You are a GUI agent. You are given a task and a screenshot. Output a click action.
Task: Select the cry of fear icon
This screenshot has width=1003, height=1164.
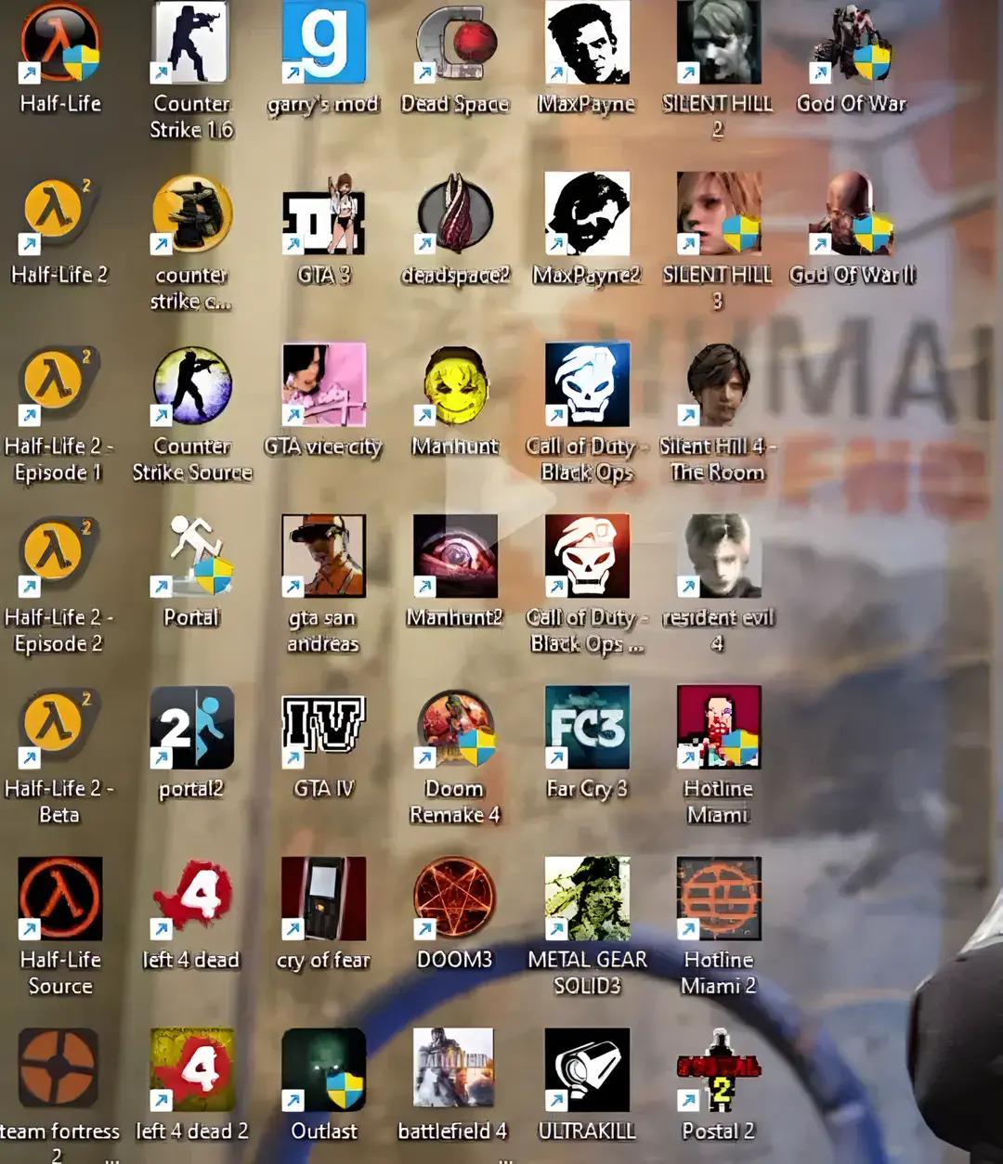(x=324, y=899)
